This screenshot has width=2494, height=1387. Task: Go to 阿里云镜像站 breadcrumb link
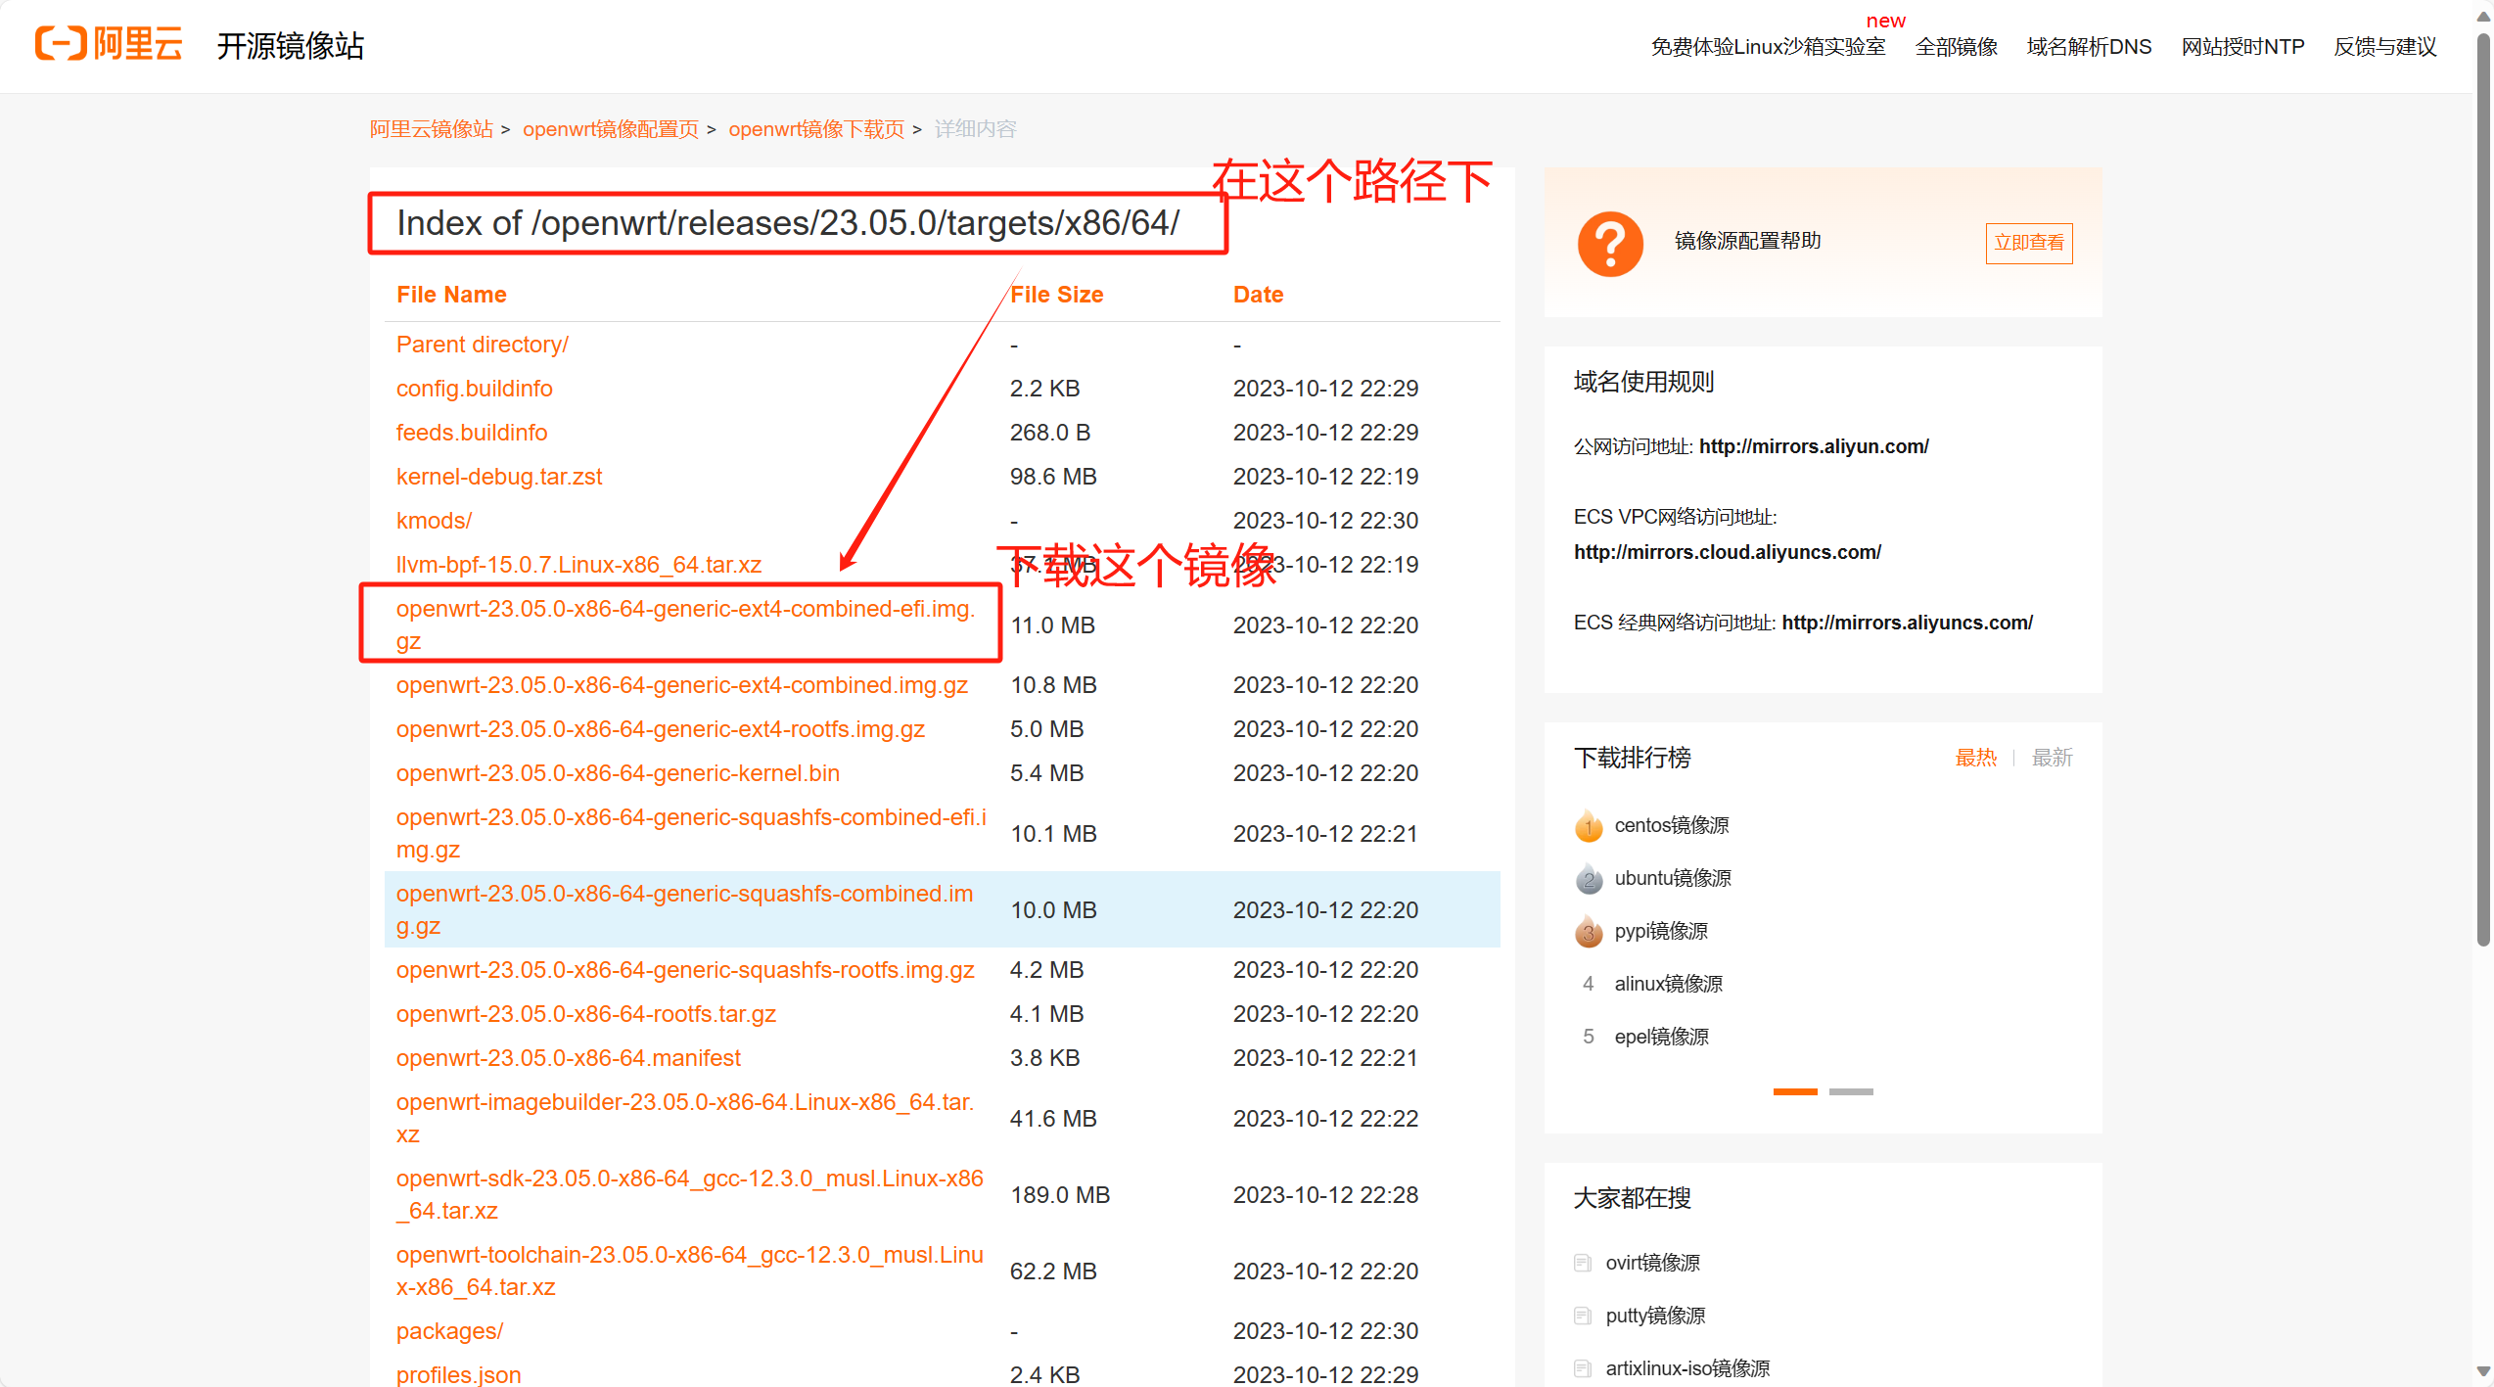(431, 129)
